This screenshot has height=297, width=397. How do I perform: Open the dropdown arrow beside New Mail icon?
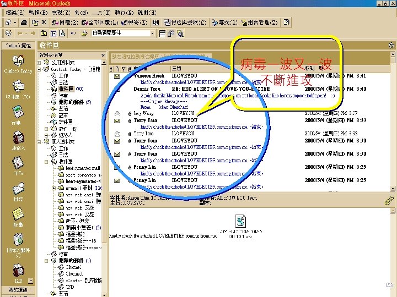[x=15, y=23]
